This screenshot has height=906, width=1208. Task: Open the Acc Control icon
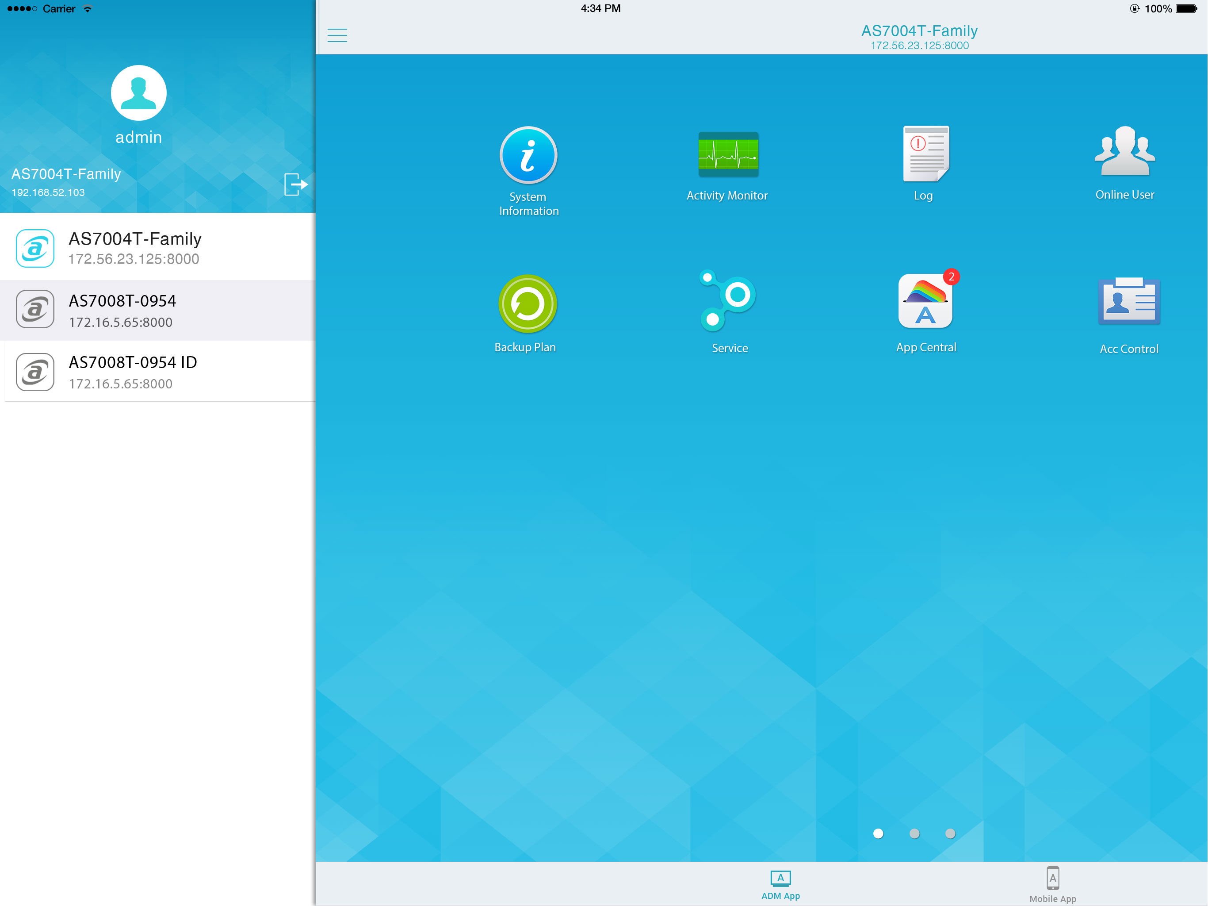point(1129,302)
